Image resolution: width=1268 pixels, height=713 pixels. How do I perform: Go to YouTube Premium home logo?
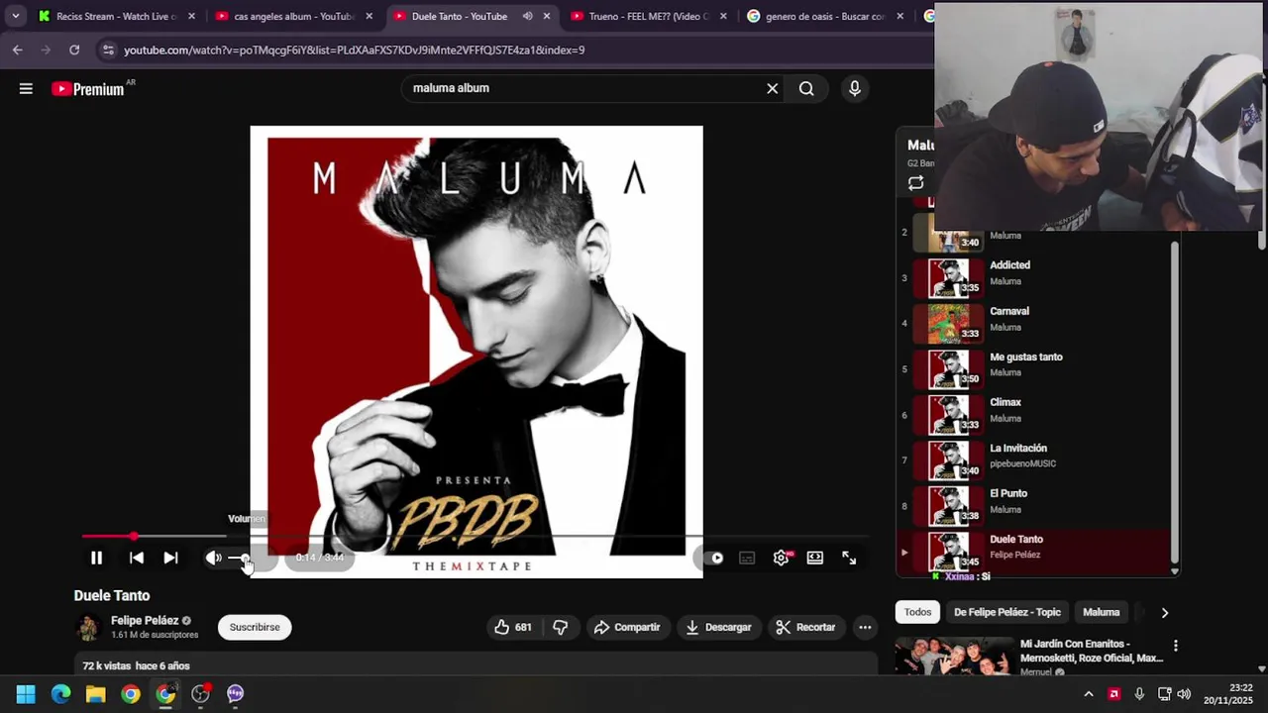88,89
